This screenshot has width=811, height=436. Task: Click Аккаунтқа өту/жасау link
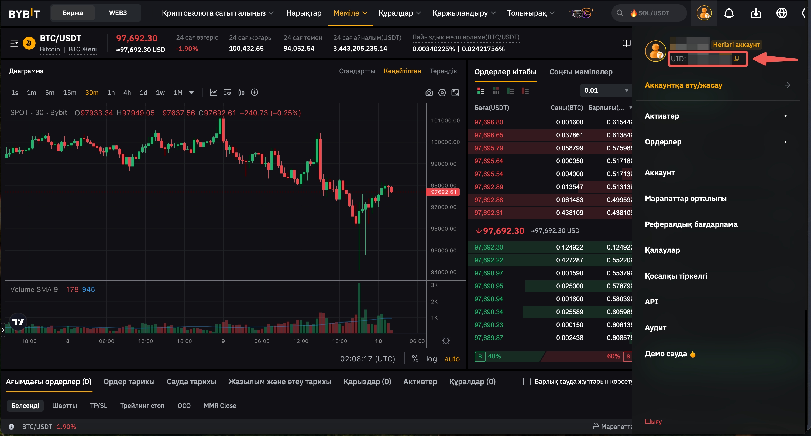pos(683,85)
